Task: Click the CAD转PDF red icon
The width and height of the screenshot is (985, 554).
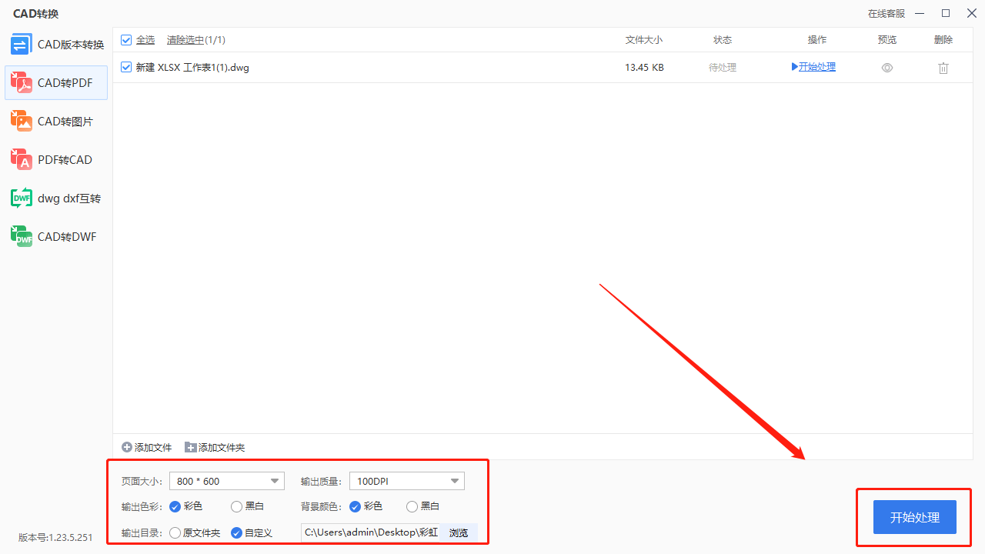Action: click(x=22, y=83)
